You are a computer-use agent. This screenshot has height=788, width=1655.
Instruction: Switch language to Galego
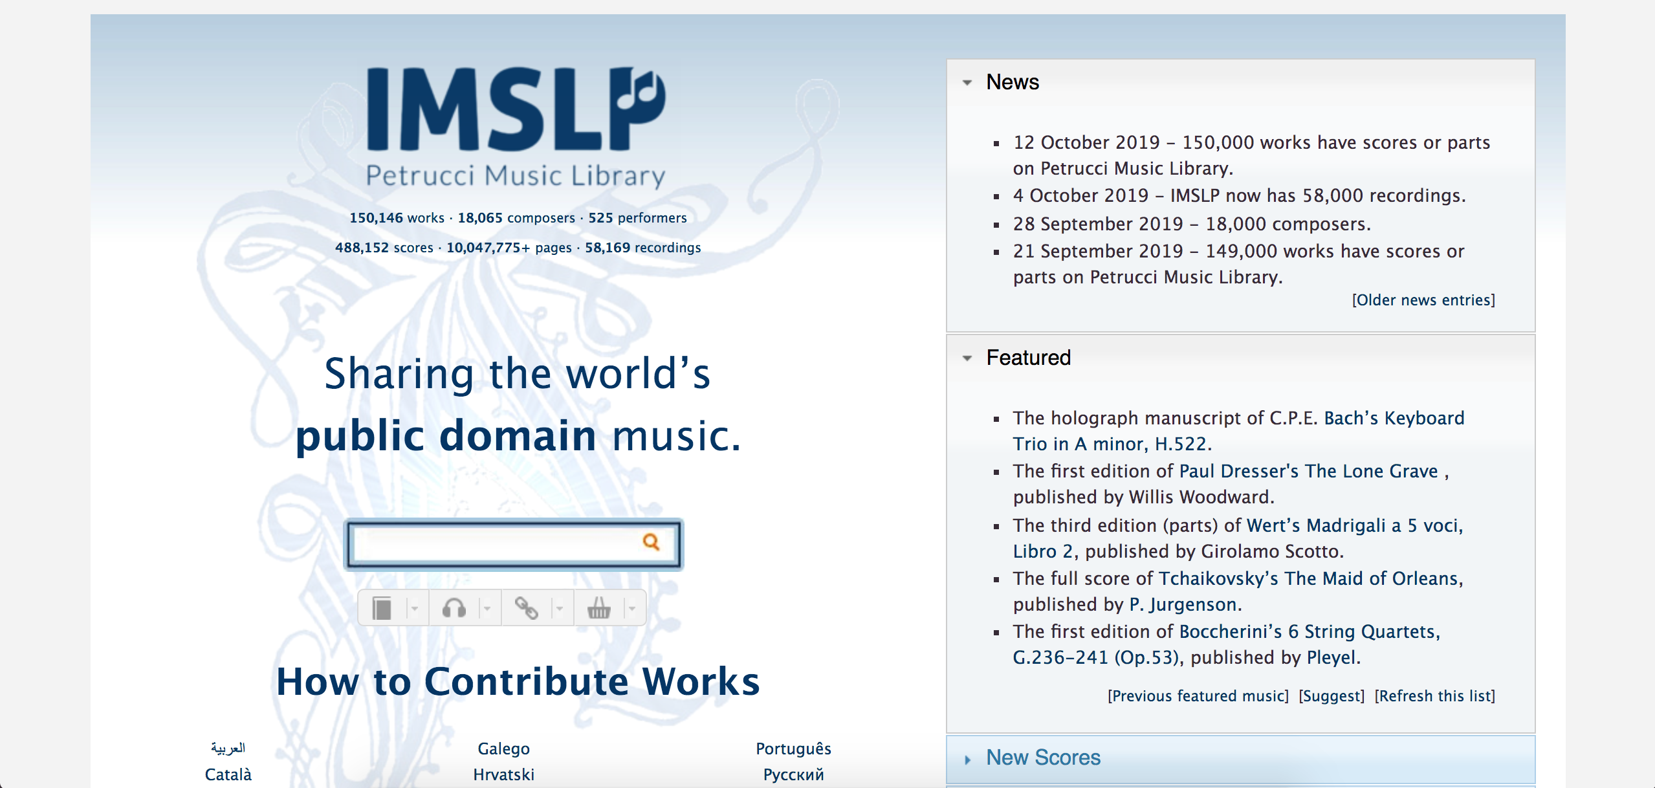pyautogui.click(x=503, y=749)
